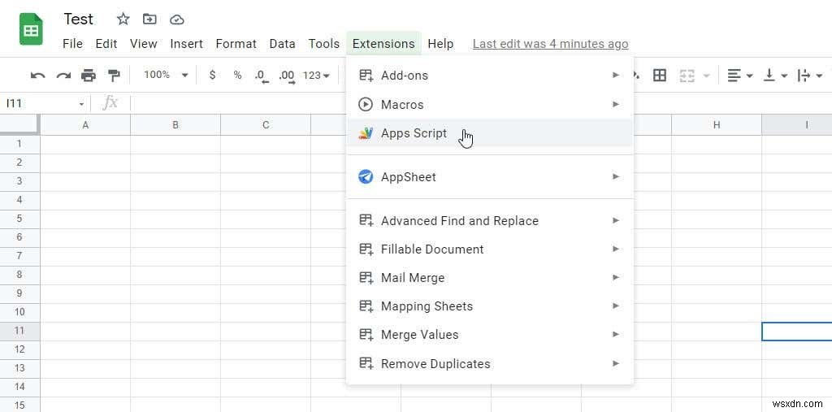This screenshot has height=412, width=832.
Task: Open the Edit menu
Action: [106, 44]
